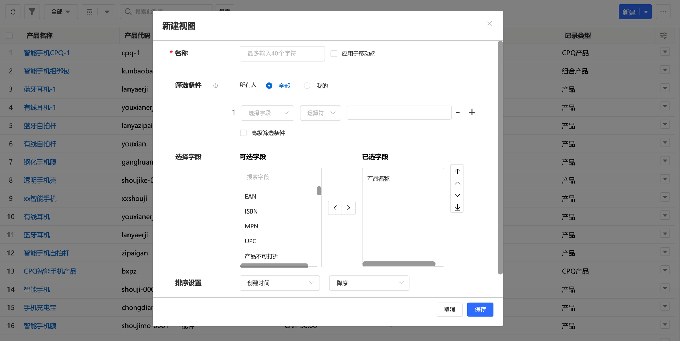Move field to selected with right arrow
Screen dimensions: 680x341
click(x=348, y=208)
